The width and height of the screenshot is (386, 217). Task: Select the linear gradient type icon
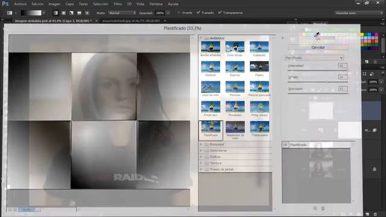coord(55,13)
